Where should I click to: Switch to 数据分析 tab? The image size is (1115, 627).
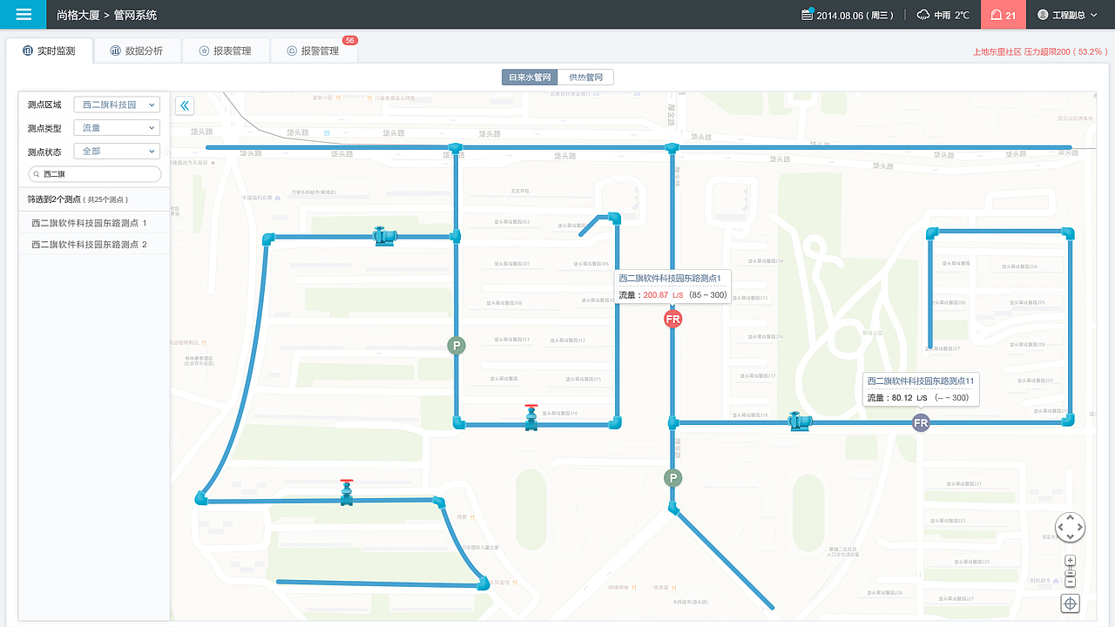pos(136,51)
